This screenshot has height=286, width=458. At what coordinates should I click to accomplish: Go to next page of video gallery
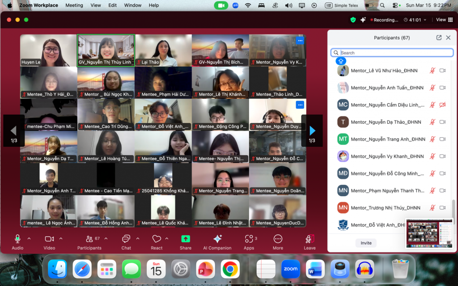[312, 130]
